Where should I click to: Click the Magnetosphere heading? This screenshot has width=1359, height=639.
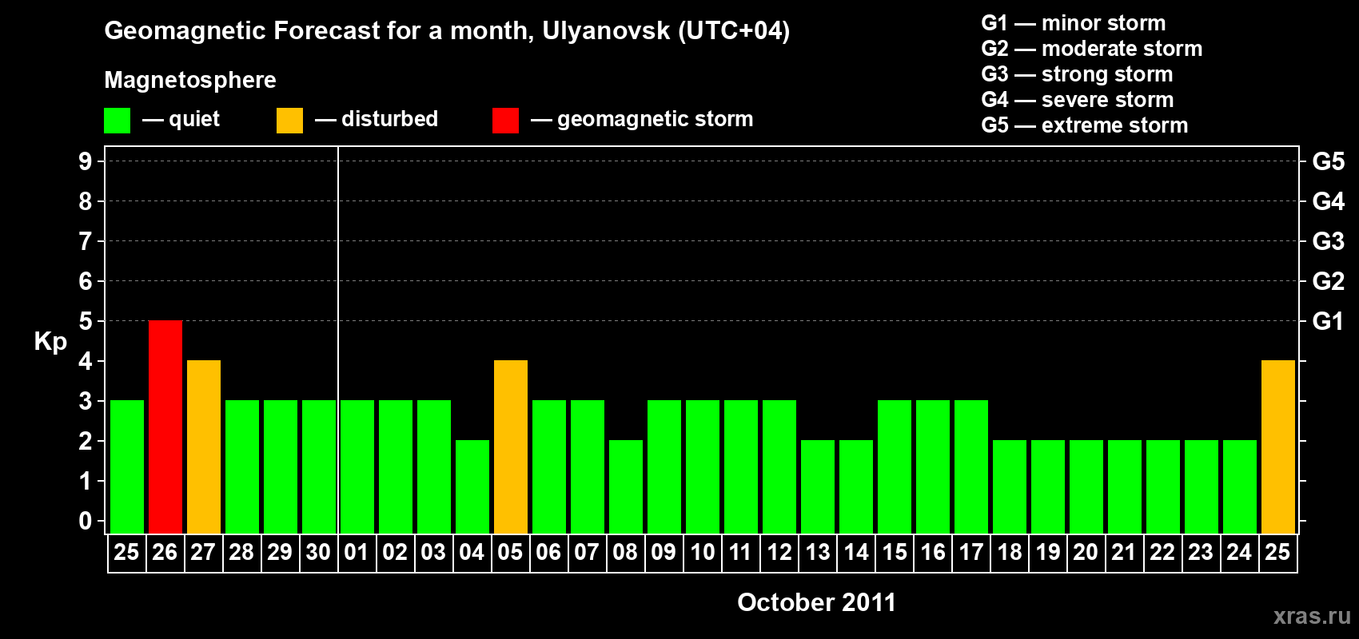point(190,80)
